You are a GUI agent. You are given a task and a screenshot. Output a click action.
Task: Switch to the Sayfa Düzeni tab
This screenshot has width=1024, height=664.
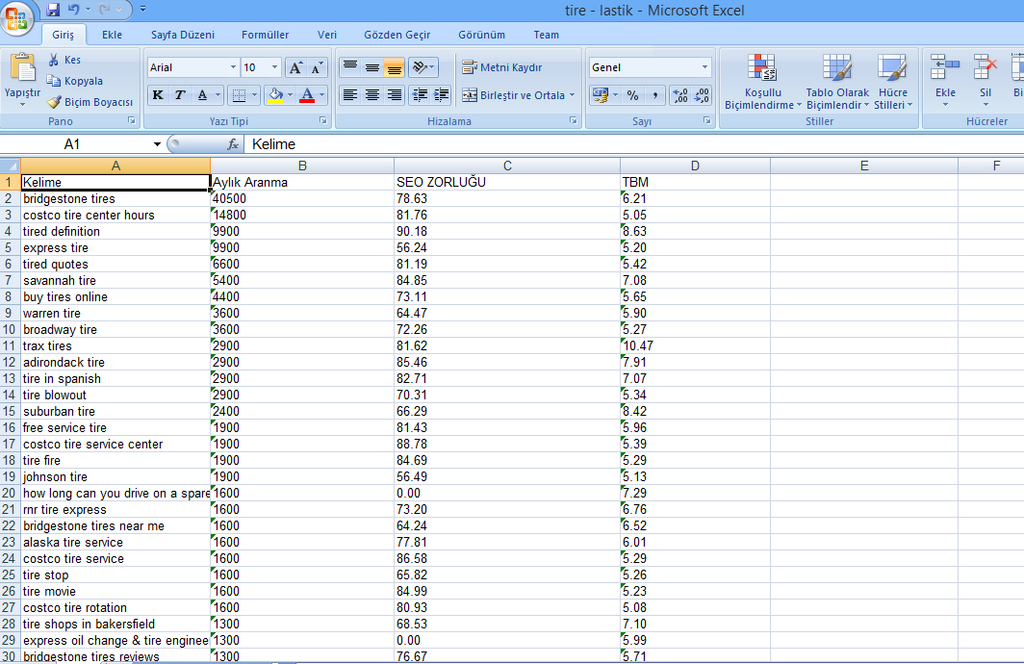pos(183,35)
